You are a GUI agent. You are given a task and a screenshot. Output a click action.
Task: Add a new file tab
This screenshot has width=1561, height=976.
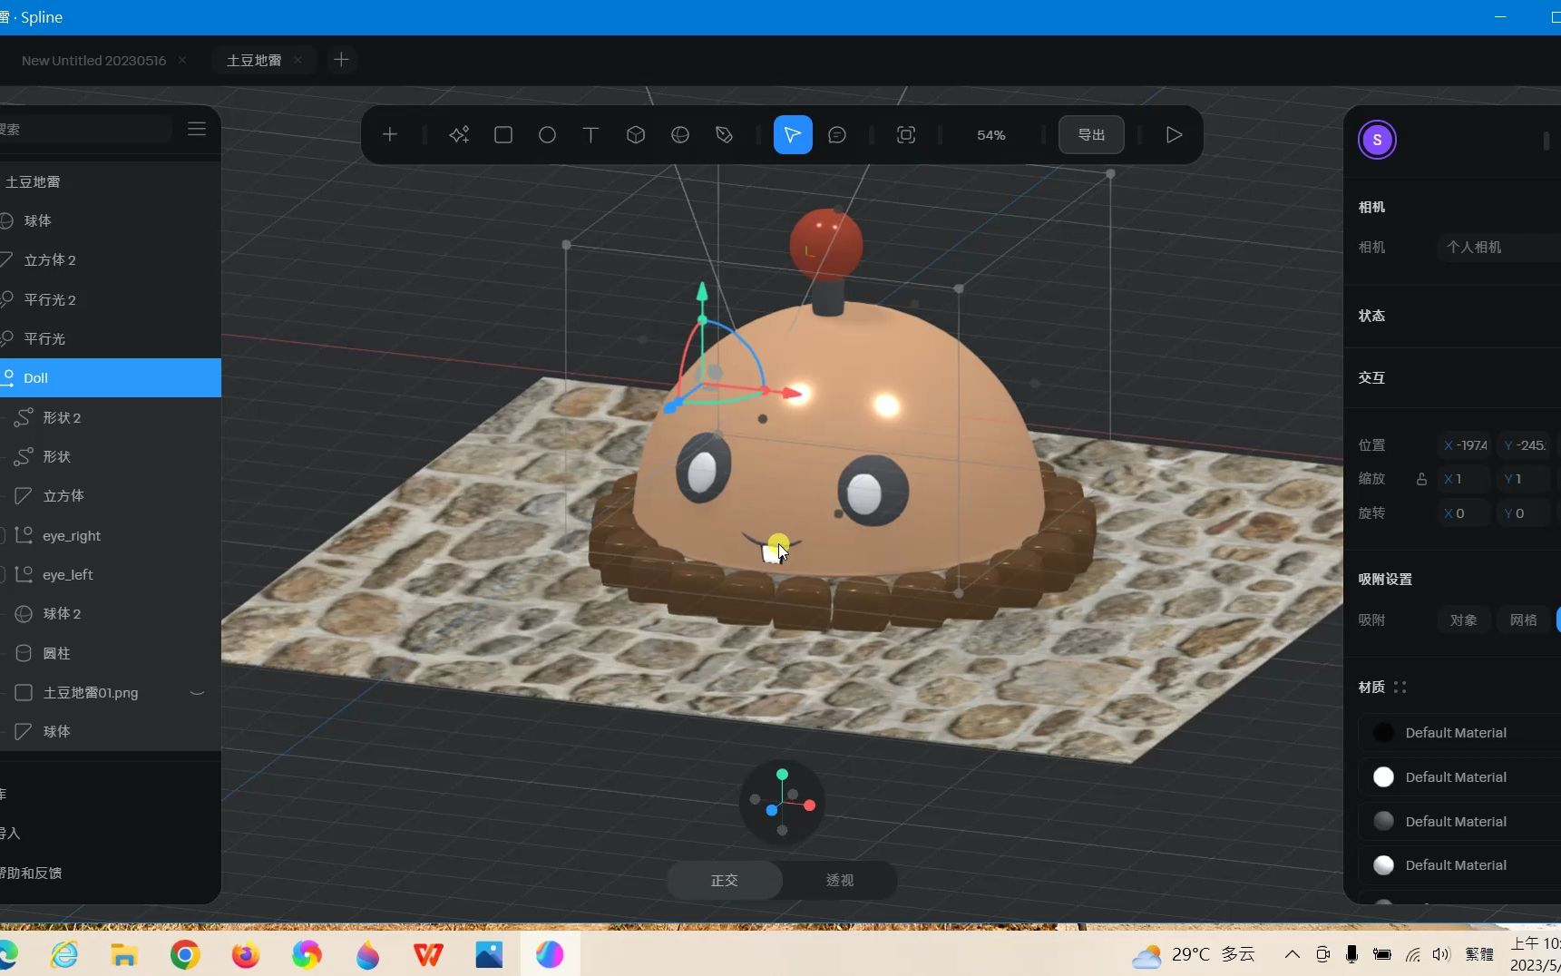click(341, 60)
